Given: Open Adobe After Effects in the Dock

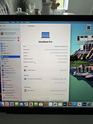Looking at the screenshot, I should coord(84,104).
